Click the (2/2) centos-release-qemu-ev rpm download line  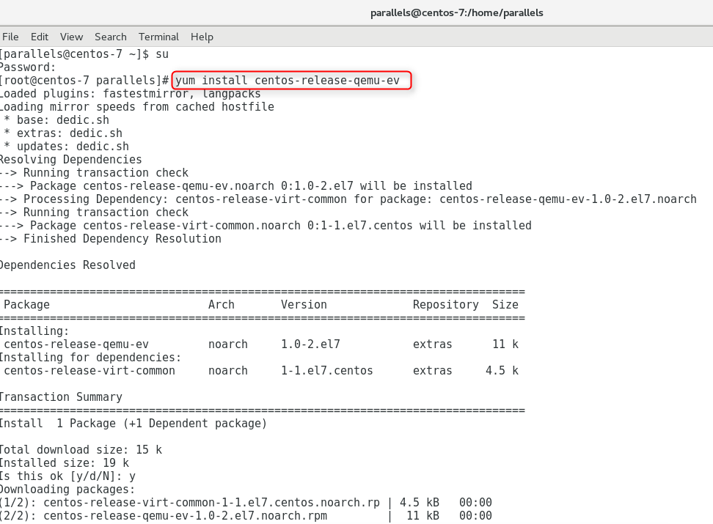246,515
